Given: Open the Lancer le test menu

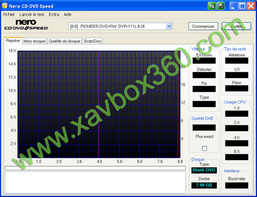Looking at the screenshot, I should 32,15.
